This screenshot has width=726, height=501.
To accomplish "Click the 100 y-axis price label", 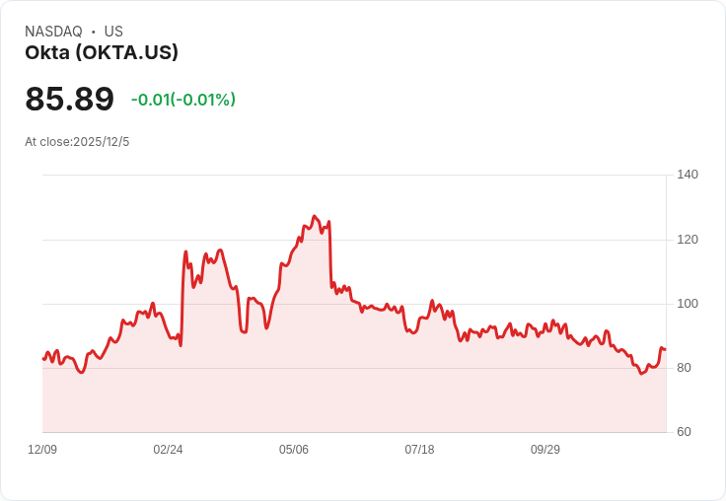I will pyautogui.click(x=688, y=304).
